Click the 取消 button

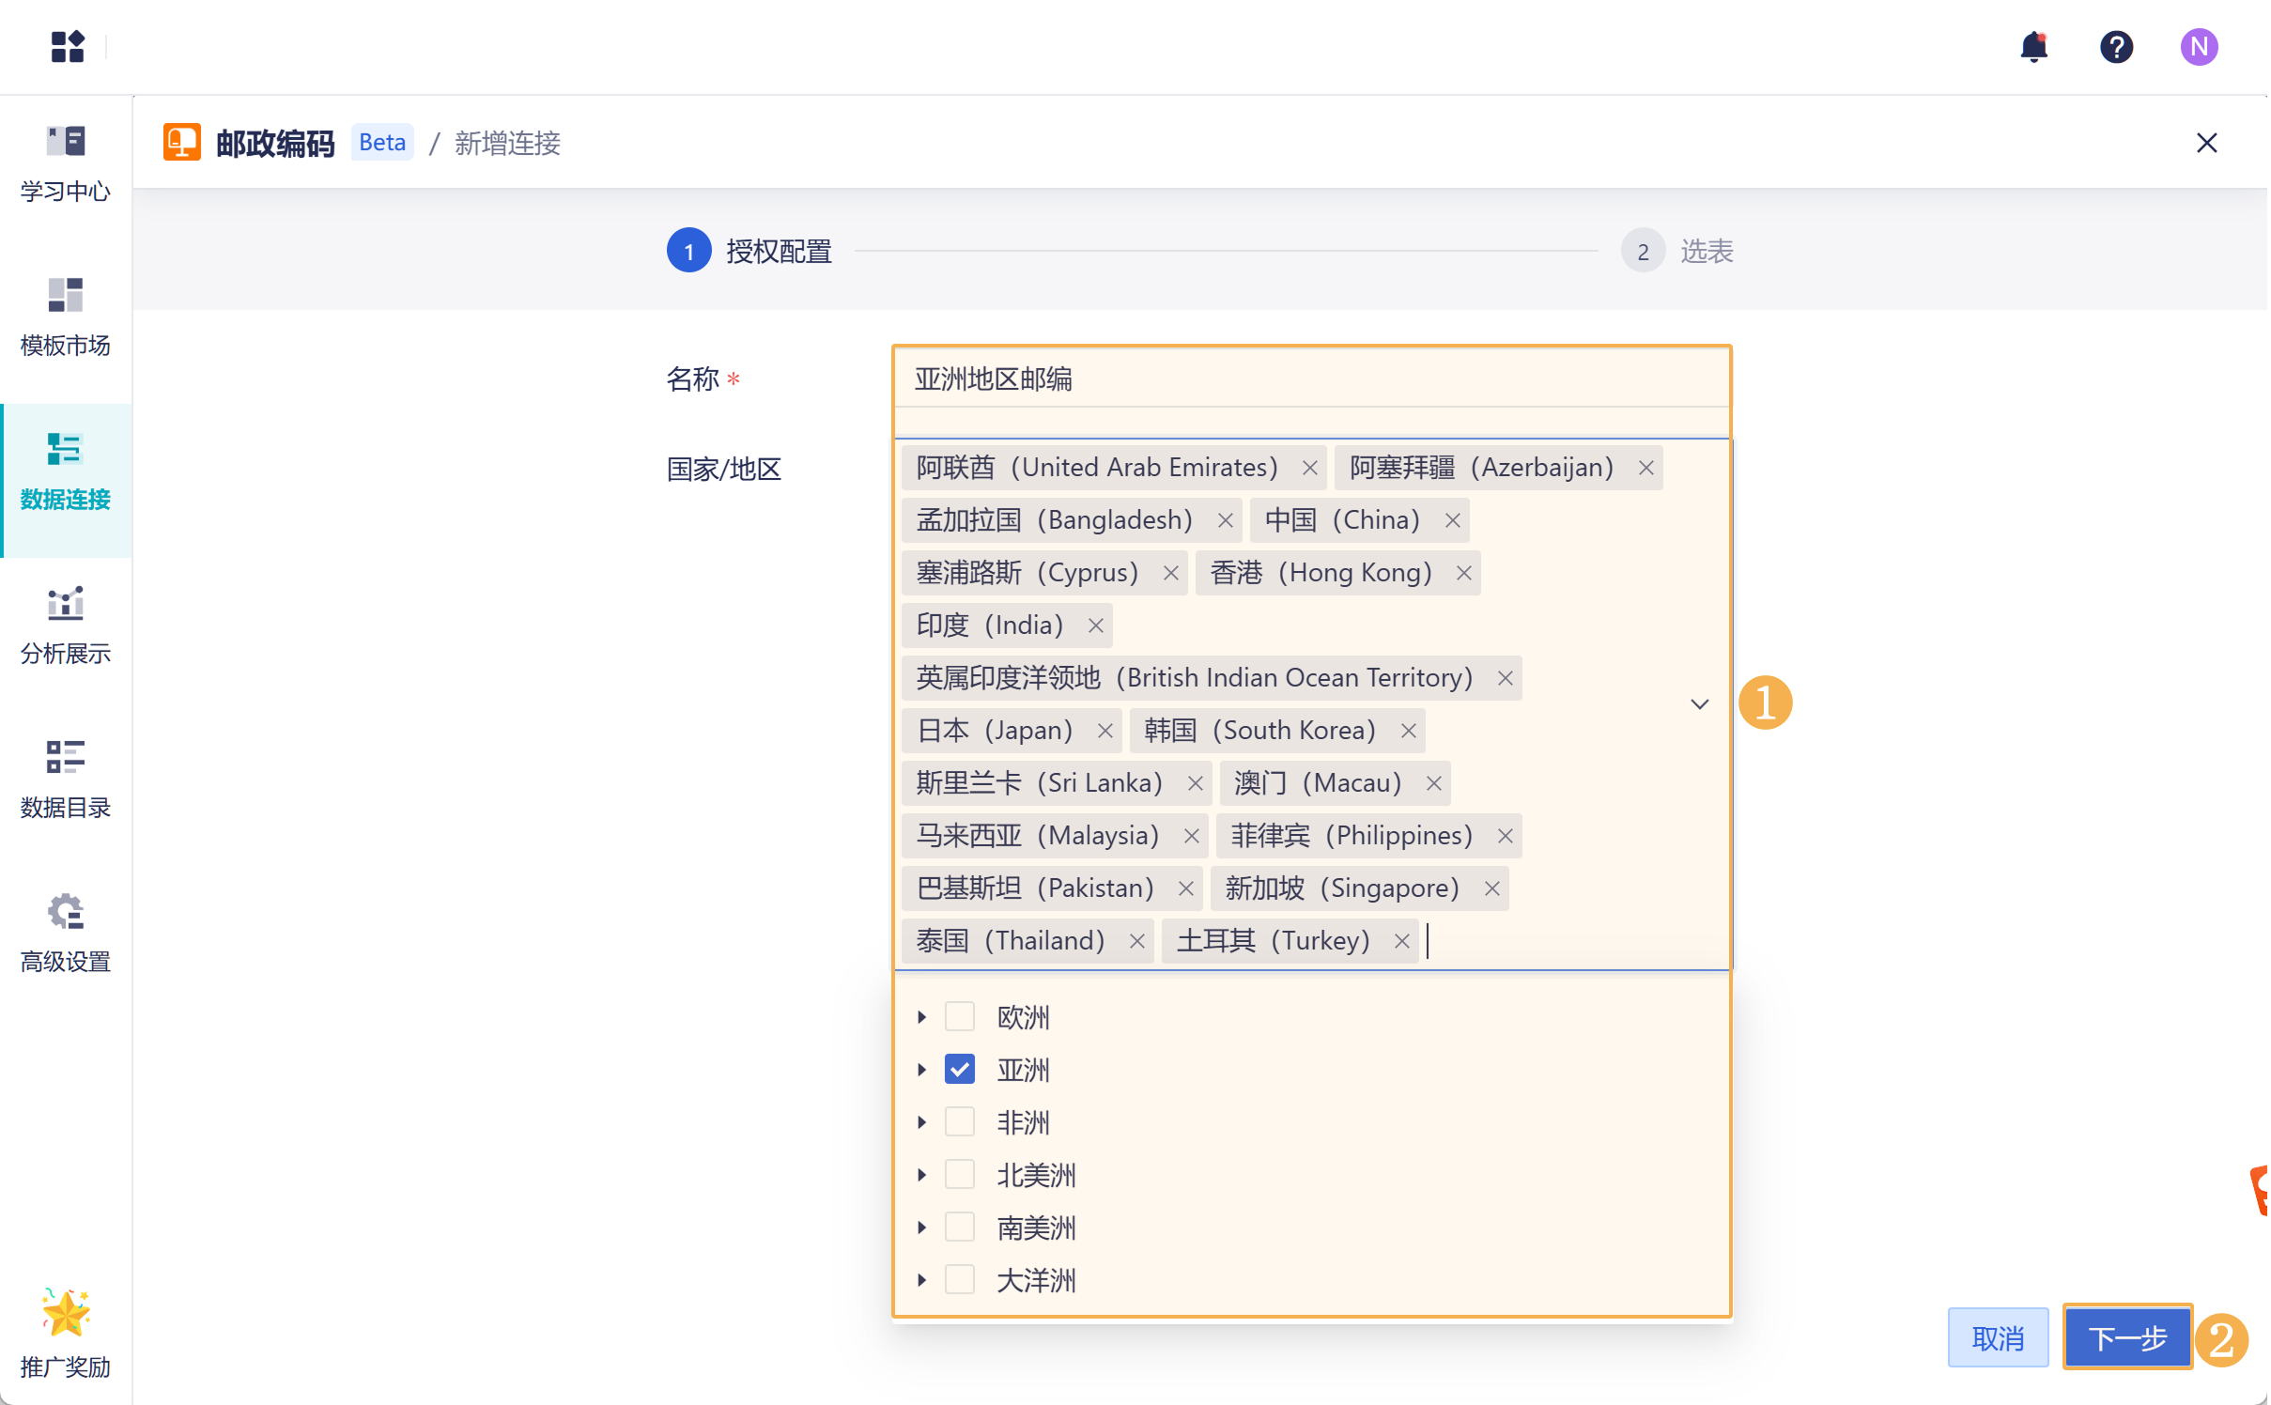click(x=1997, y=1336)
